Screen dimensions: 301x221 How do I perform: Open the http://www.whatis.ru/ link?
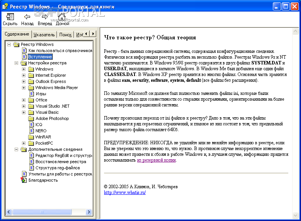coord(125,192)
